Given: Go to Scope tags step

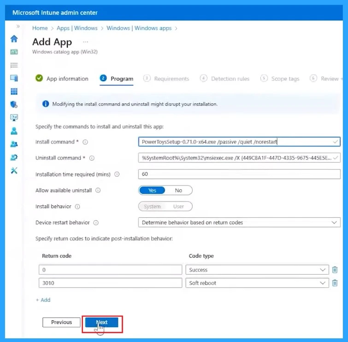Looking at the screenshot, I should (x=280, y=78).
